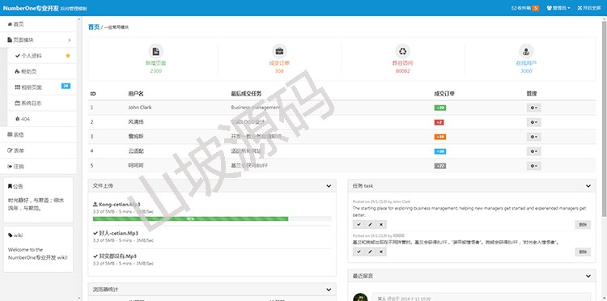The width and height of the screenshot is (607, 301).
Task: Open the 表格 sidebar menu item
Action: pyautogui.click(x=38, y=134)
